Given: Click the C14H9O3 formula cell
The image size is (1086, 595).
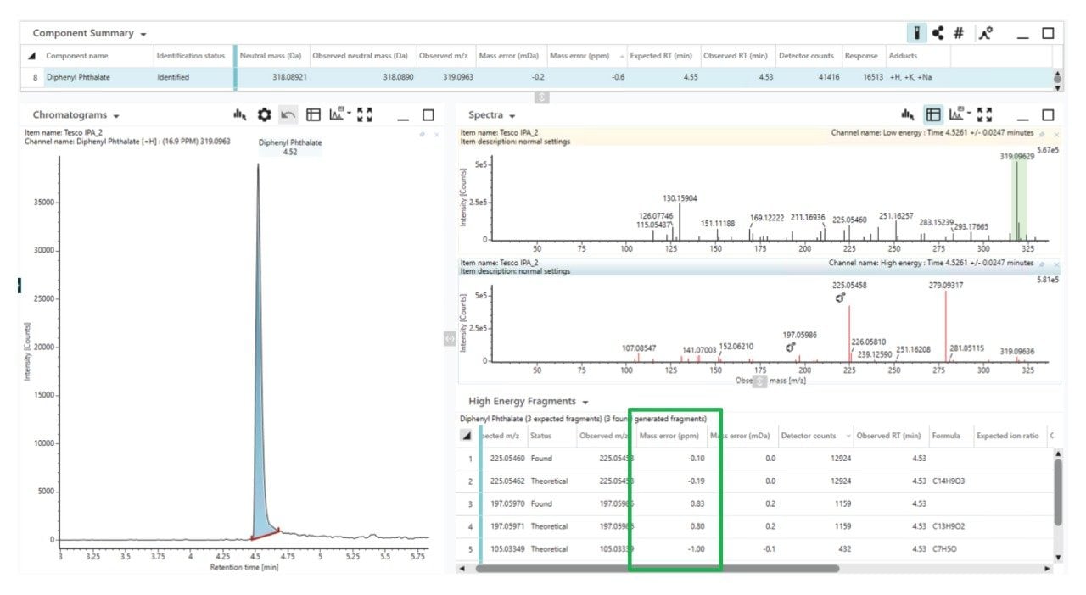Looking at the screenshot, I should coord(948,481).
